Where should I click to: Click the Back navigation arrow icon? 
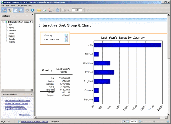(27, 10)
